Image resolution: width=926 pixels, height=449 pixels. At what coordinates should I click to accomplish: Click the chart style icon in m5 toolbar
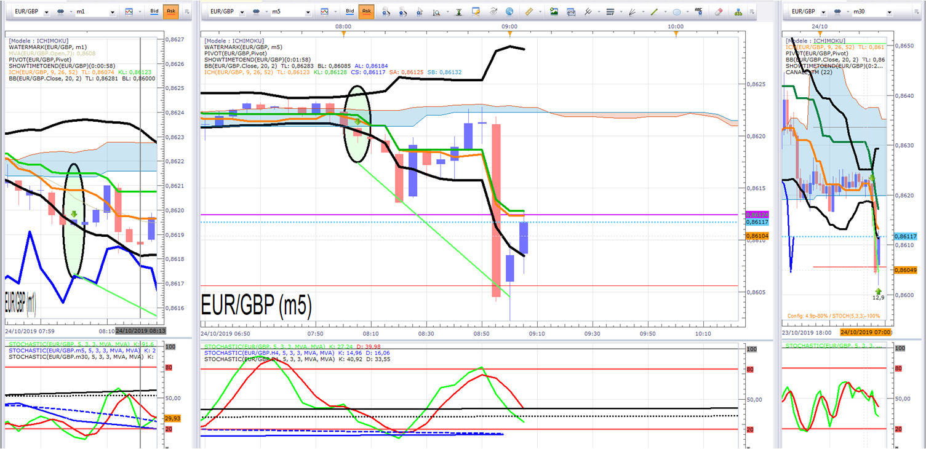(324, 12)
